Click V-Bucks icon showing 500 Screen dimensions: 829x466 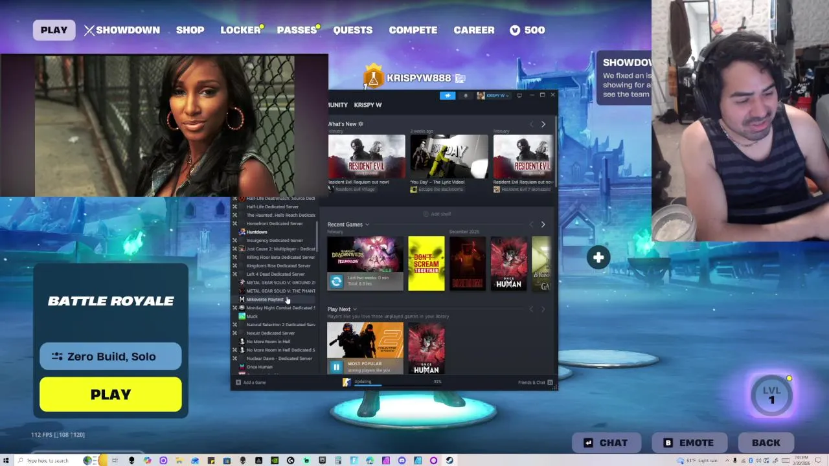[515, 30]
